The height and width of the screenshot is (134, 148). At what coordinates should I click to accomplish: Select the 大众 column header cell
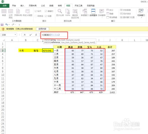pyautogui.click(x=99, y=47)
